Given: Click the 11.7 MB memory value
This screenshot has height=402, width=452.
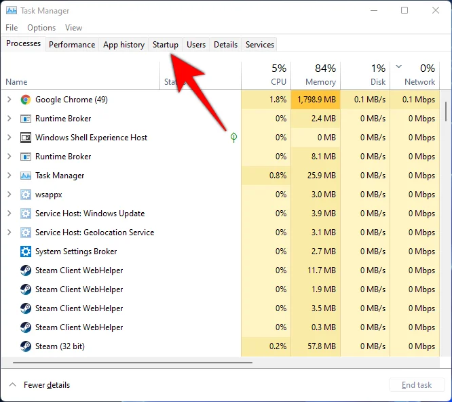Looking at the screenshot, I should point(322,270).
